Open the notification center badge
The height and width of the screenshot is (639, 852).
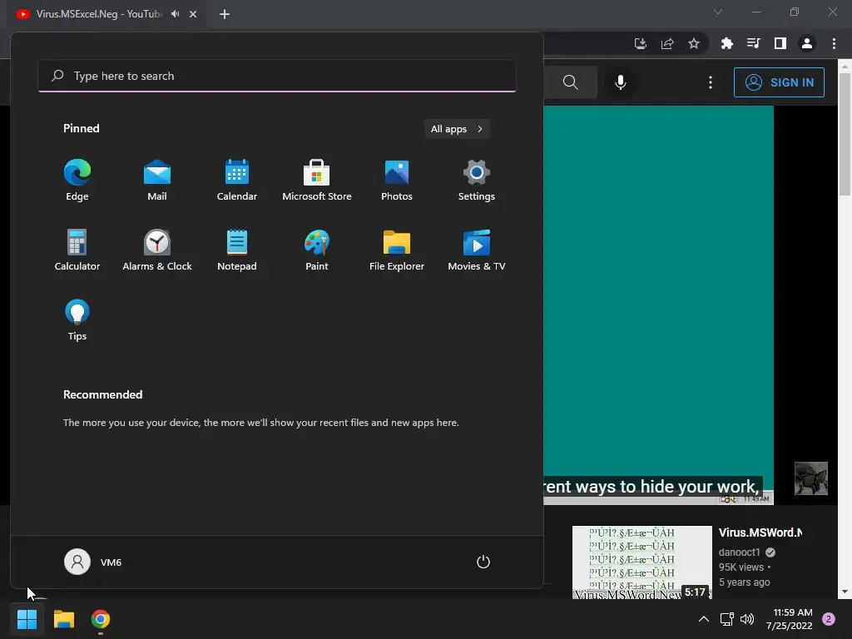coord(829,619)
